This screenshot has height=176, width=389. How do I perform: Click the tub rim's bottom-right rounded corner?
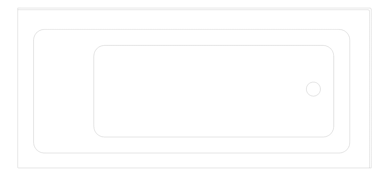point(347,150)
